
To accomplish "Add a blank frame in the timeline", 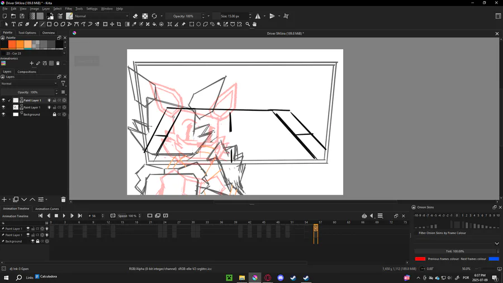I will tap(150, 216).
